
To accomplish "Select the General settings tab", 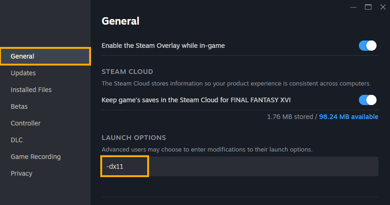I will pyautogui.click(x=45, y=56).
